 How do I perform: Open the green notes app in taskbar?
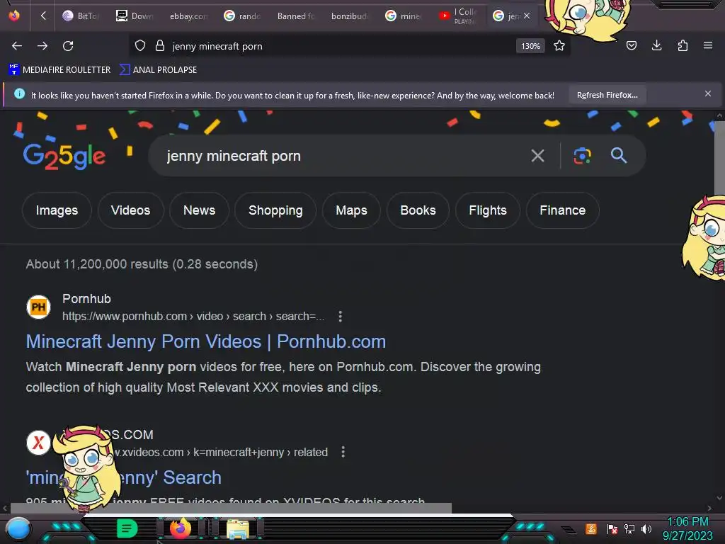127,528
